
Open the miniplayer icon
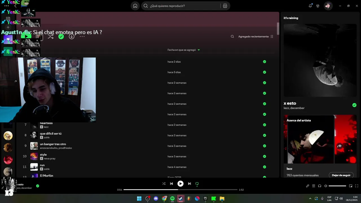click(351, 186)
